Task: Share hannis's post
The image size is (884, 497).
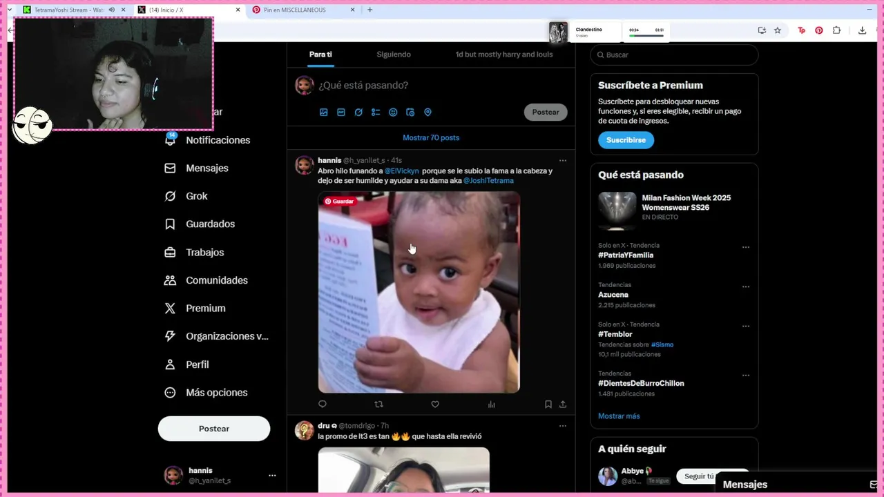Action: [x=563, y=405]
